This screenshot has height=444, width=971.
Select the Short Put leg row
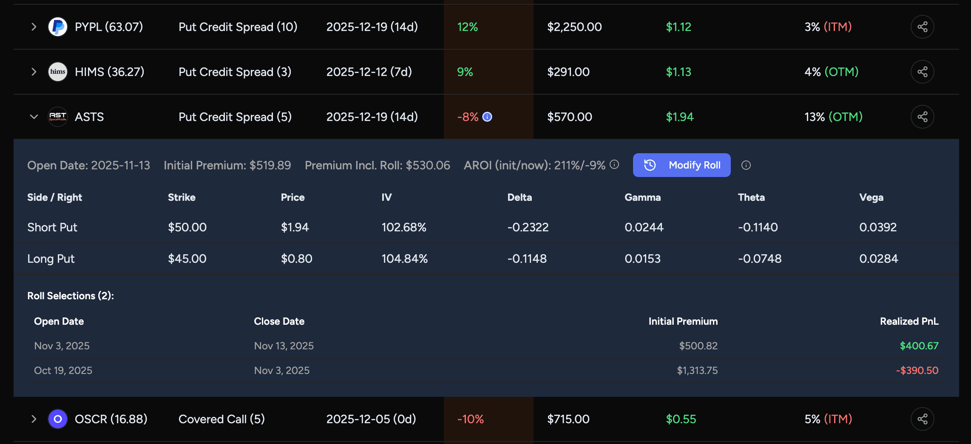click(52, 228)
